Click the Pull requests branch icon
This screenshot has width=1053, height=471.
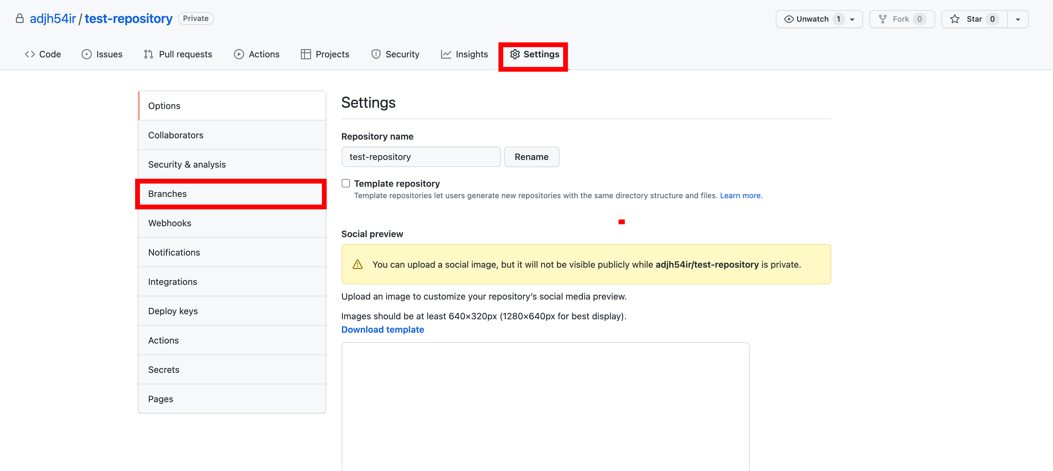(149, 54)
